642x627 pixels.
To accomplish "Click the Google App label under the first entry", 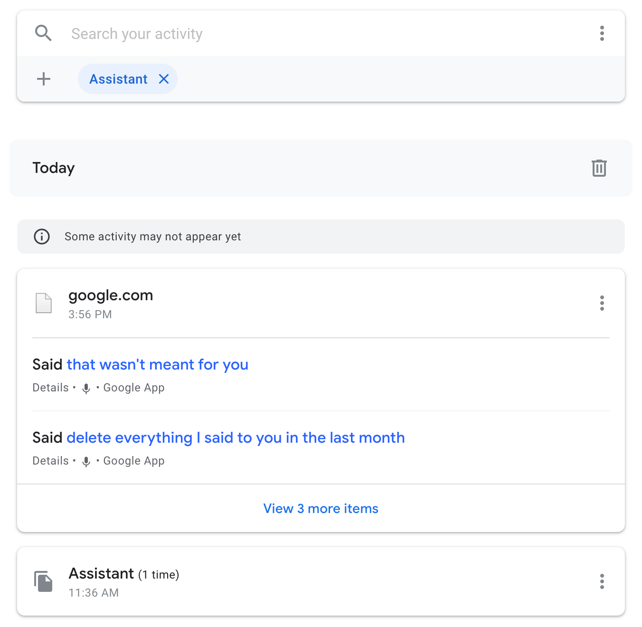I will [x=133, y=387].
